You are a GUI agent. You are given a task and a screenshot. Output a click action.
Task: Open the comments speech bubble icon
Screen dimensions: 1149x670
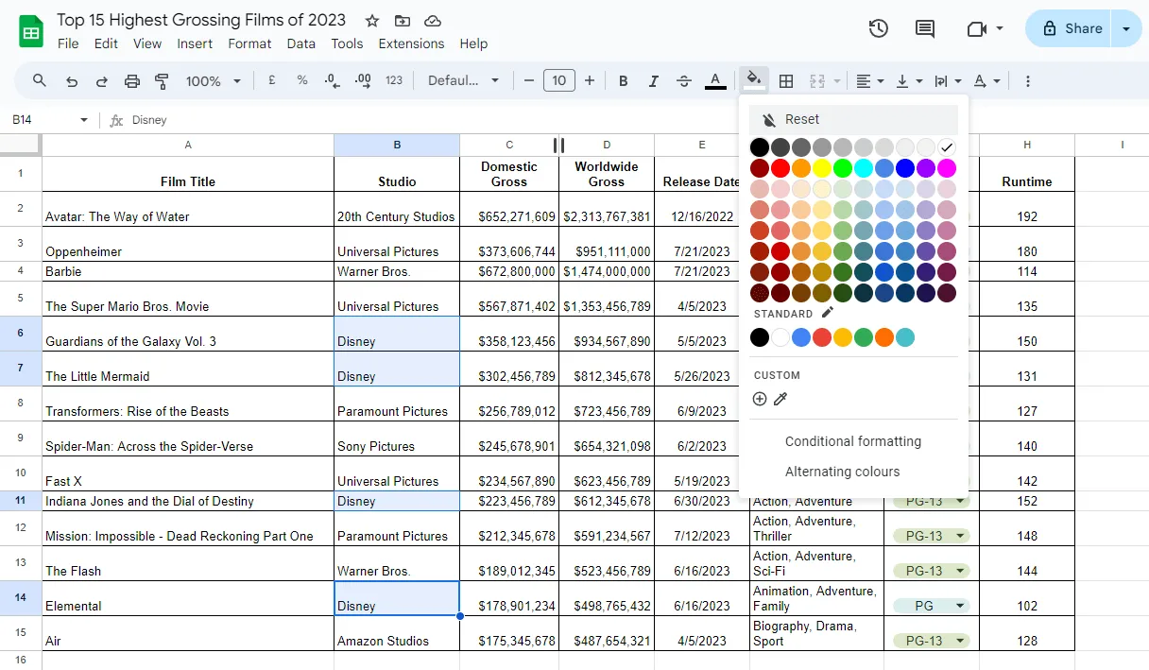(x=925, y=28)
